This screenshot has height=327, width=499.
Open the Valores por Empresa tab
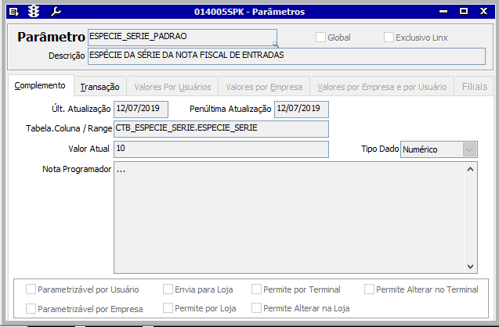point(264,87)
